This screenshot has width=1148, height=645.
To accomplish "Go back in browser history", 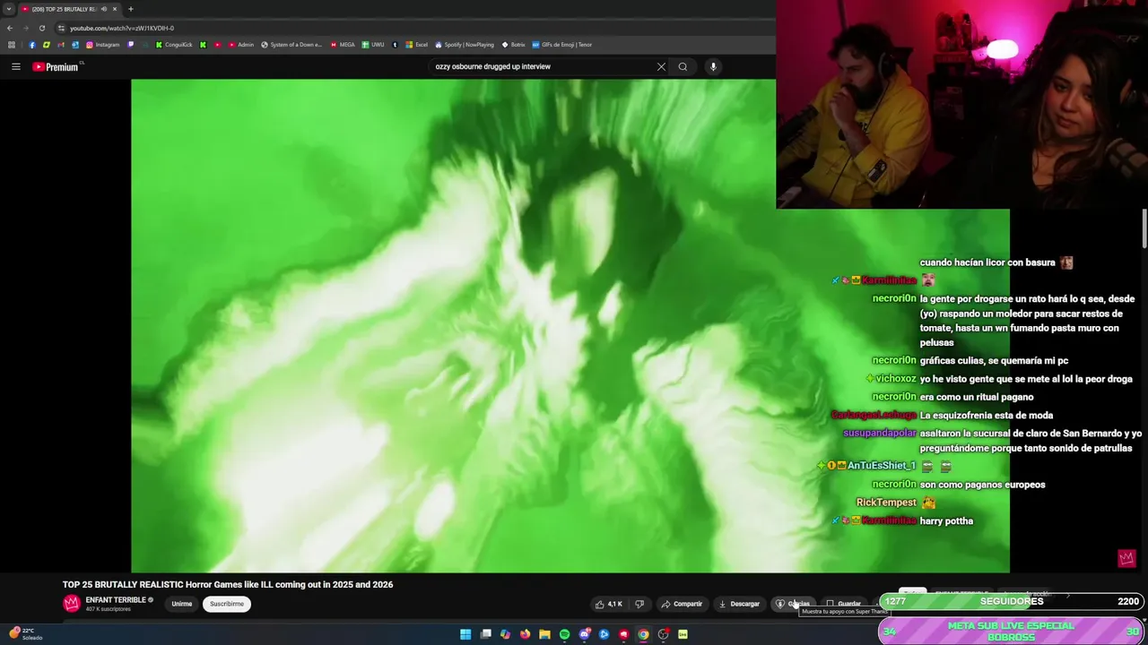I will click(x=10, y=28).
